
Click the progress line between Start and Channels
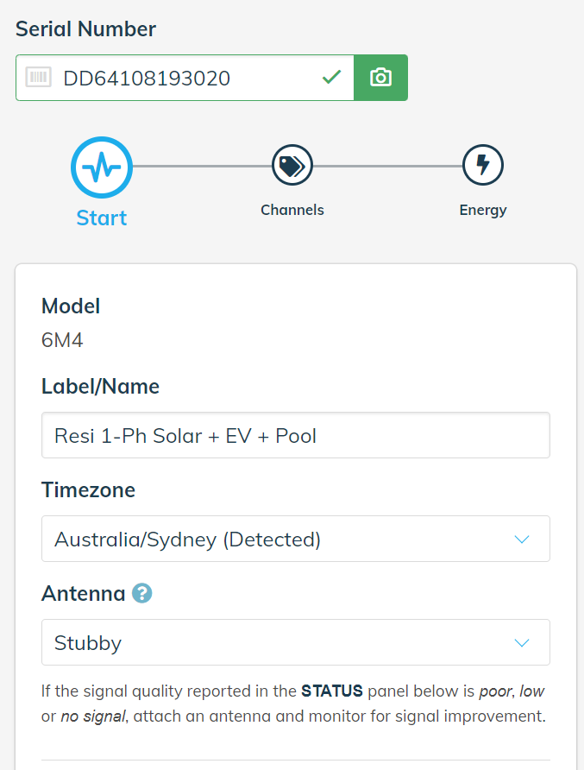coord(202,166)
